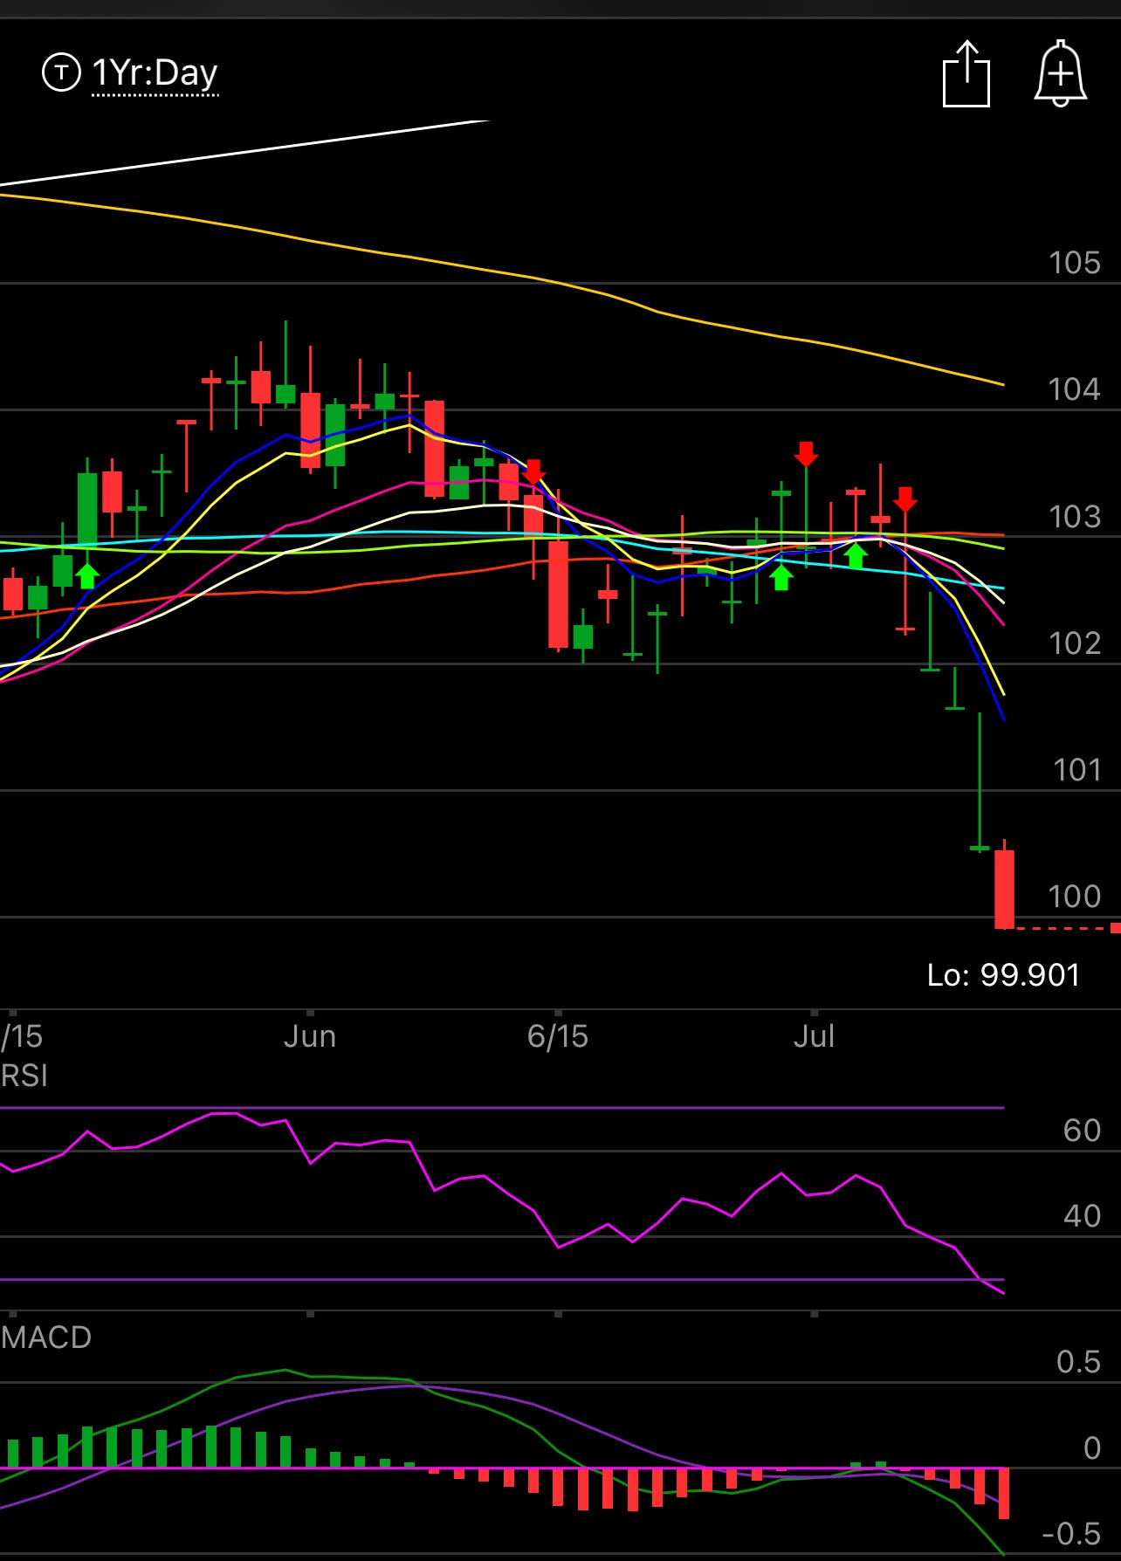Select the 105 price axis label

1075,263
